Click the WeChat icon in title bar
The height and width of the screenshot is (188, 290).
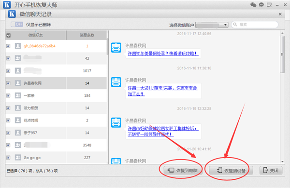click(x=253, y=5)
